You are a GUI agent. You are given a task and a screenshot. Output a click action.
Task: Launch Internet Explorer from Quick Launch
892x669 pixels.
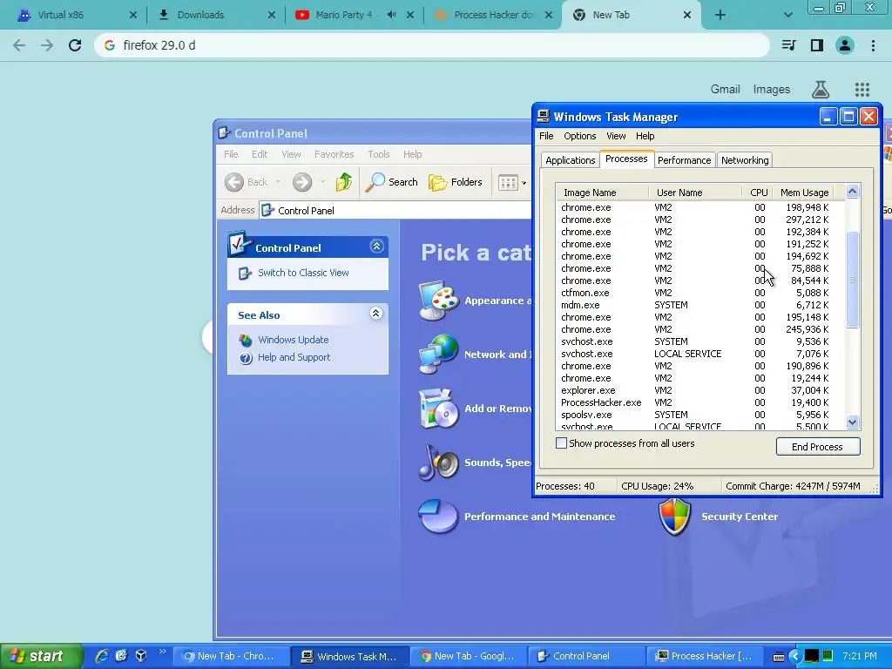pyautogui.click(x=102, y=656)
